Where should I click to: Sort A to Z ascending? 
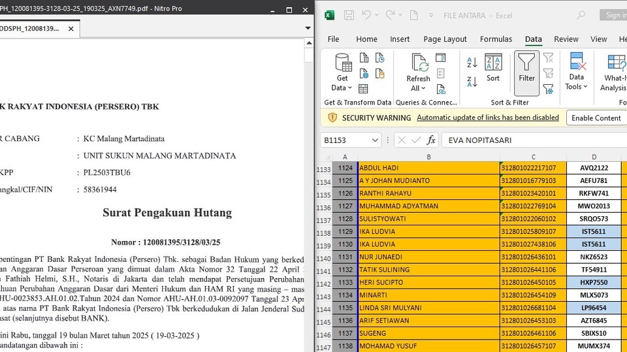[x=472, y=63]
